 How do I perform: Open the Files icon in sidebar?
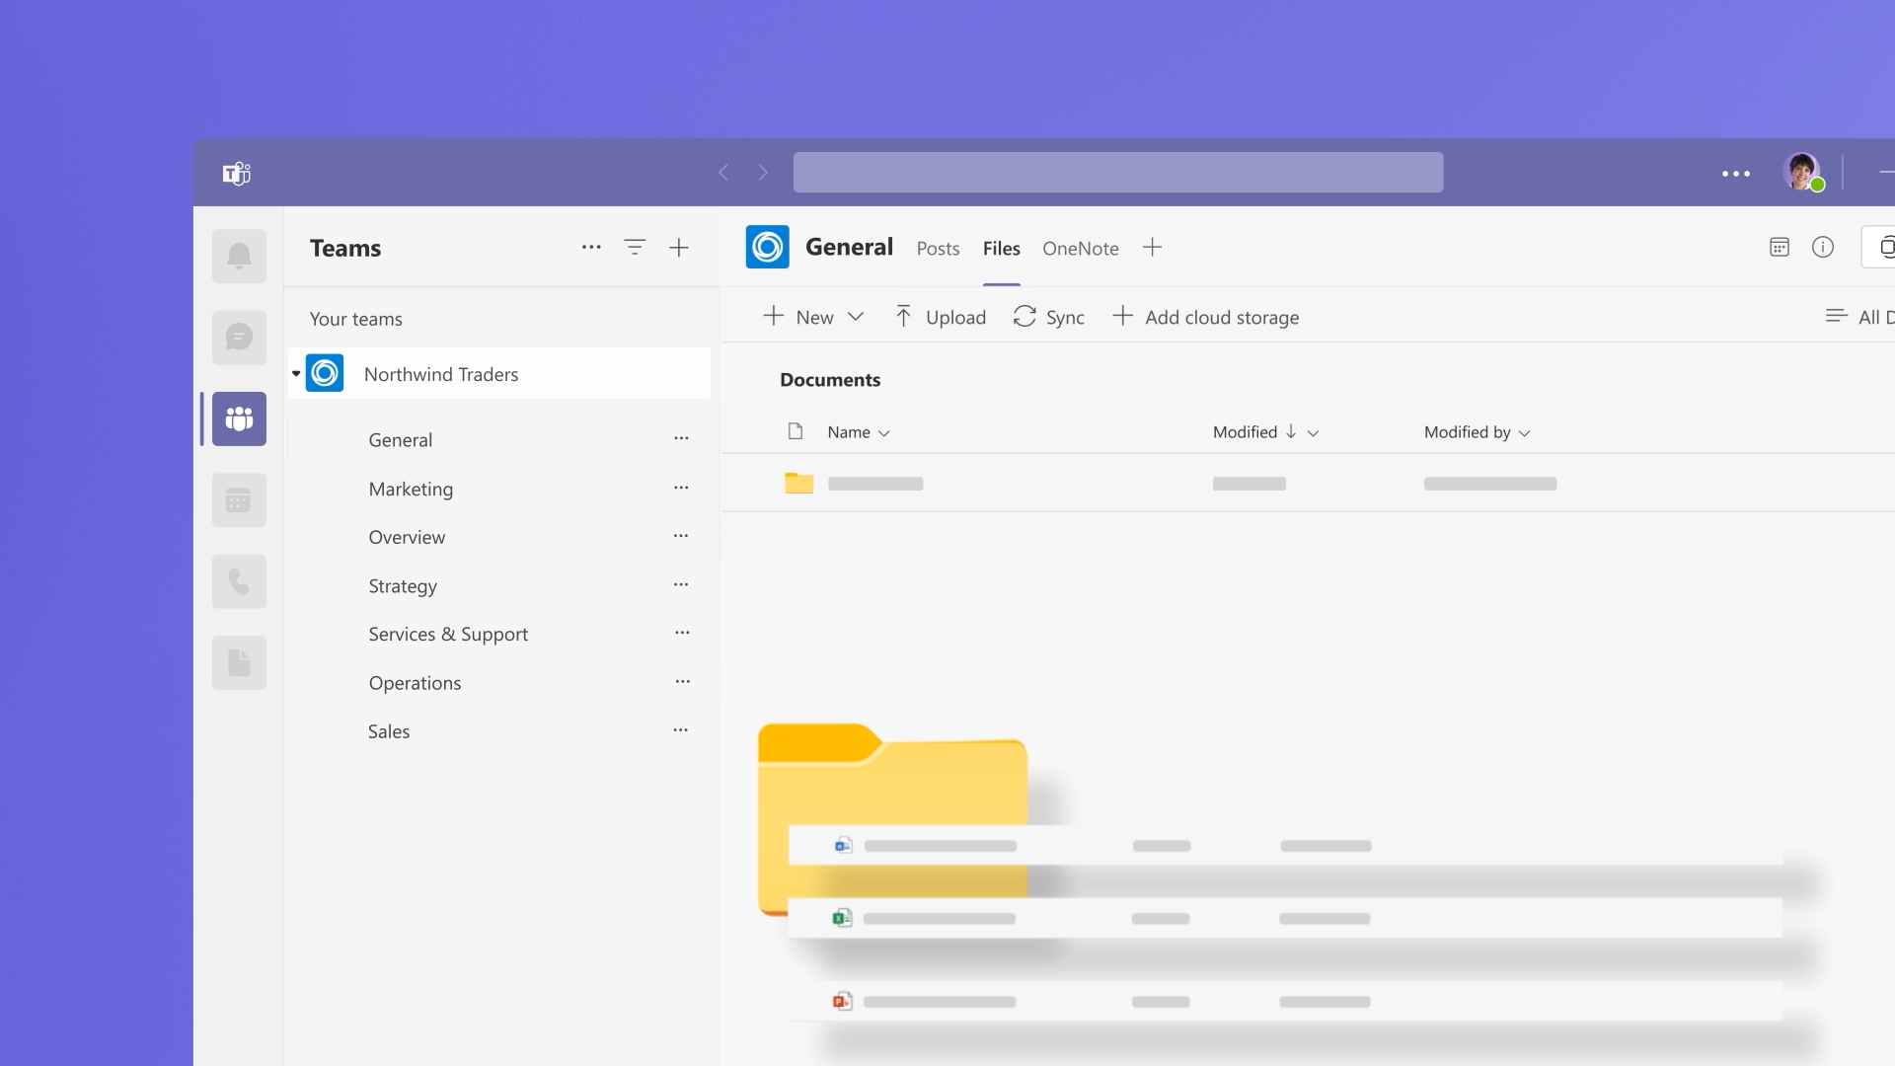(x=239, y=662)
